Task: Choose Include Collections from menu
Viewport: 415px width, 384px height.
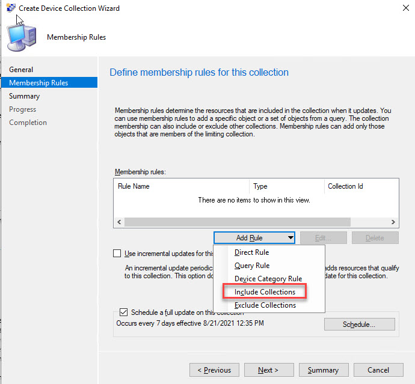Action: 265,292
